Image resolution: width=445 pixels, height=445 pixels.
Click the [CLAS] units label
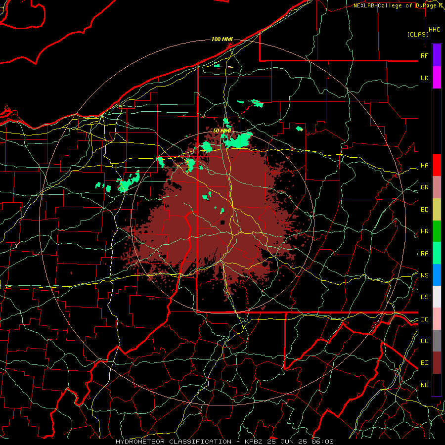point(418,34)
